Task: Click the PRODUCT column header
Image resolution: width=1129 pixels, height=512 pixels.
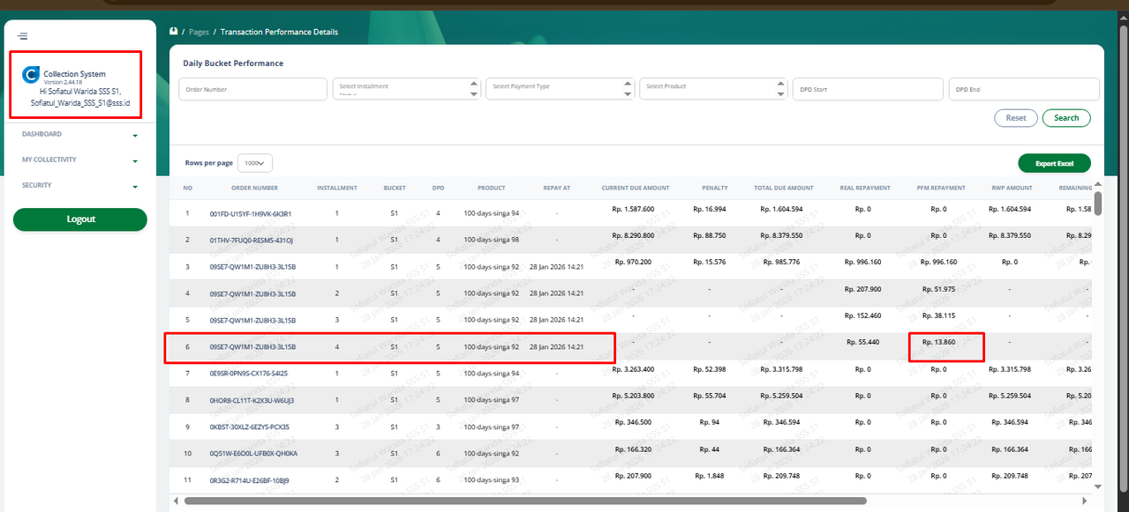Action: pyautogui.click(x=492, y=188)
